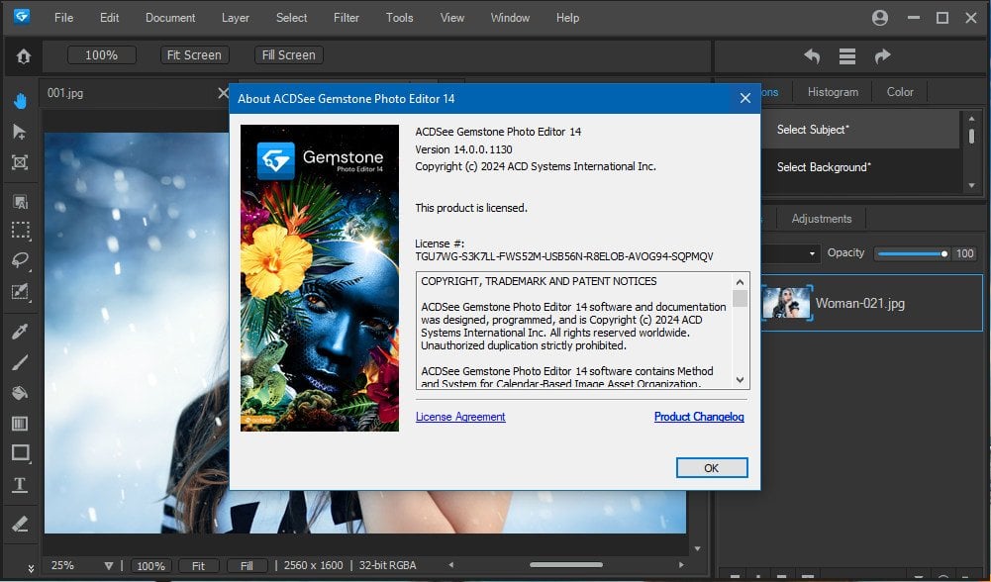The height and width of the screenshot is (582, 991).
Task: Open the Tools menu
Action: pyautogui.click(x=399, y=18)
